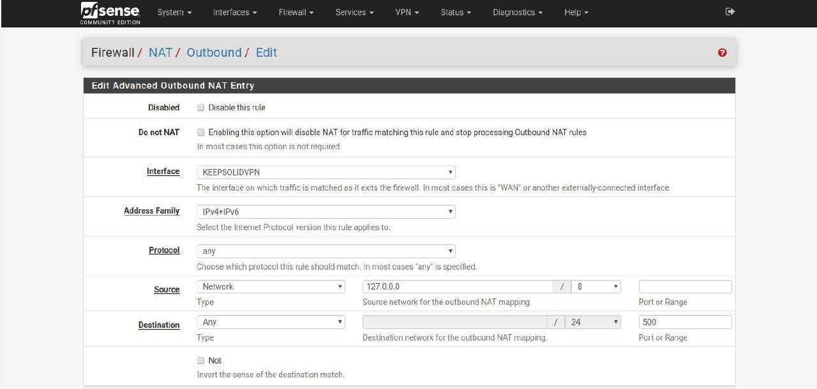Click the pfSense logo in navbar
Image resolution: width=817 pixels, height=389 pixels.
[110, 13]
